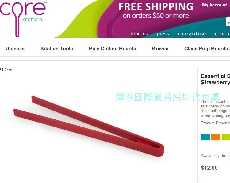Open the My Account link
The width and height of the screenshot is (230, 183).
click(214, 5)
